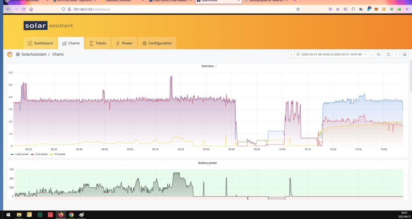Click the Grafana logo icon

[10, 55]
